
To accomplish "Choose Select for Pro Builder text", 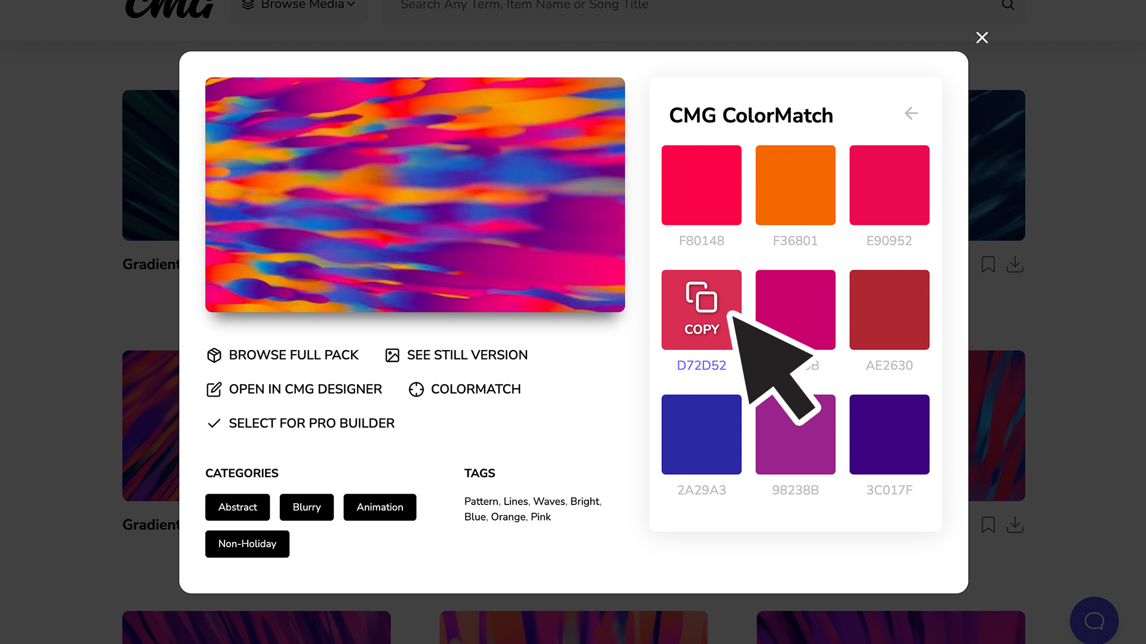I will coord(312,423).
